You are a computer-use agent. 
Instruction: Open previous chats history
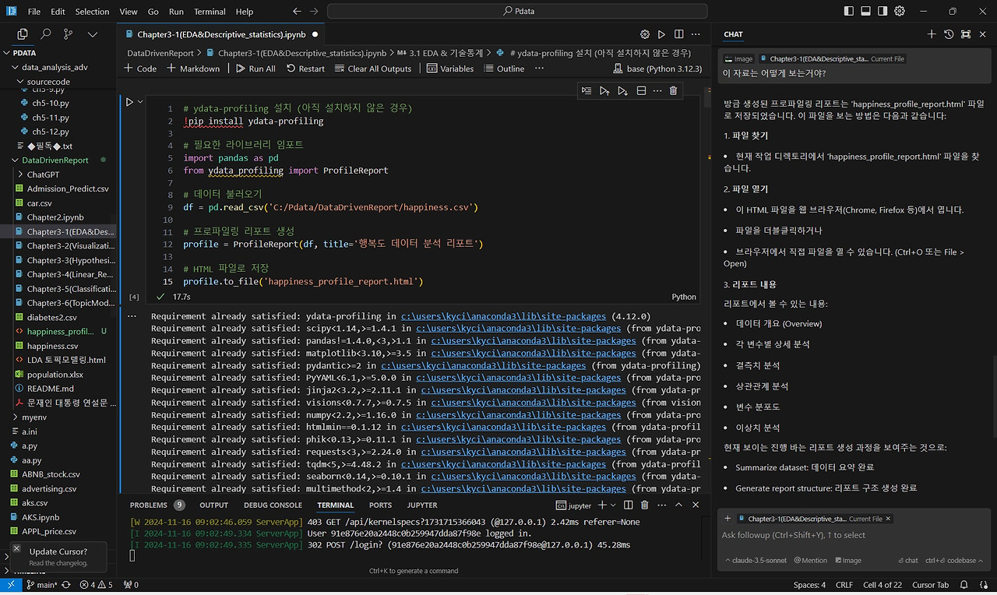click(x=949, y=34)
